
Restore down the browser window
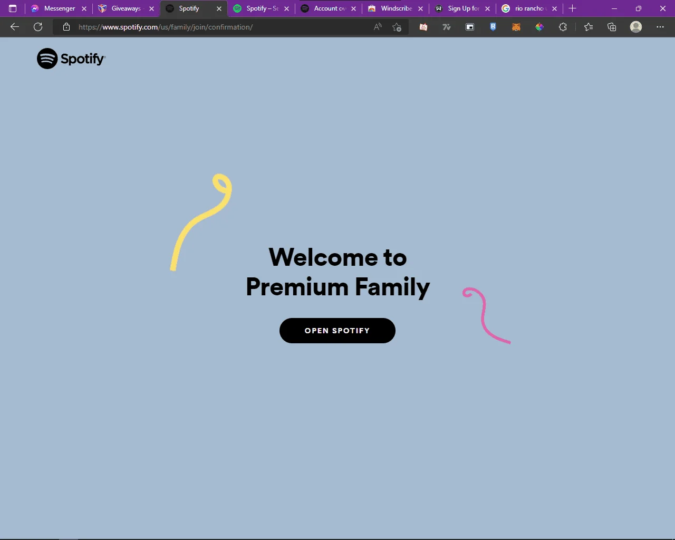(x=639, y=8)
